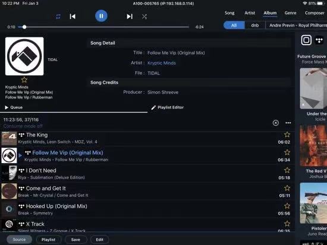Image resolution: width=327 pixels, height=245 pixels.
Task: Open the queue three-dots options menu
Action: pyautogui.click(x=288, y=123)
